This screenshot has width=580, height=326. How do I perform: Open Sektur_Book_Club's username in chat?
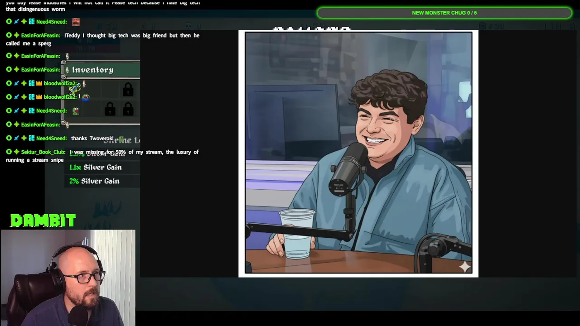click(43, 152)
